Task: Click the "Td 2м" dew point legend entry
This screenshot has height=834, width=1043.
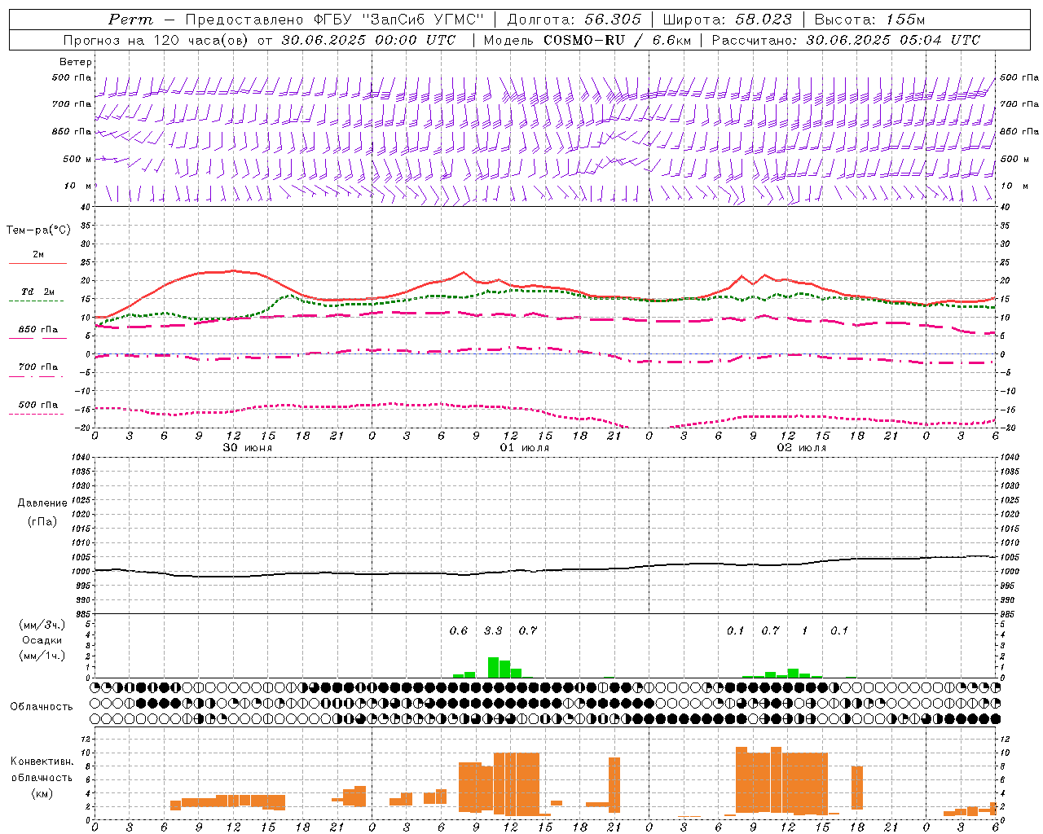Action: 38,292
